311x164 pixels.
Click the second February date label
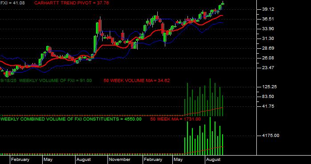pos(153,160)
